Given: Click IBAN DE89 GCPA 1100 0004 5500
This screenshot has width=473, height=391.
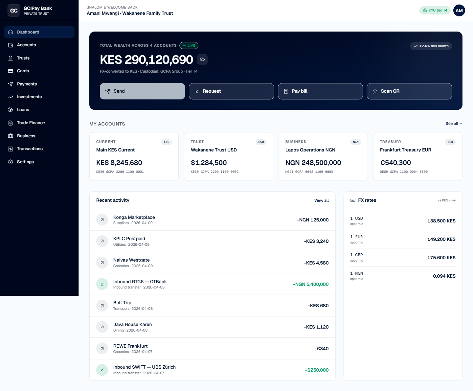Looking at the screenshot, I should pyautogui.click(x=404, y=172).
